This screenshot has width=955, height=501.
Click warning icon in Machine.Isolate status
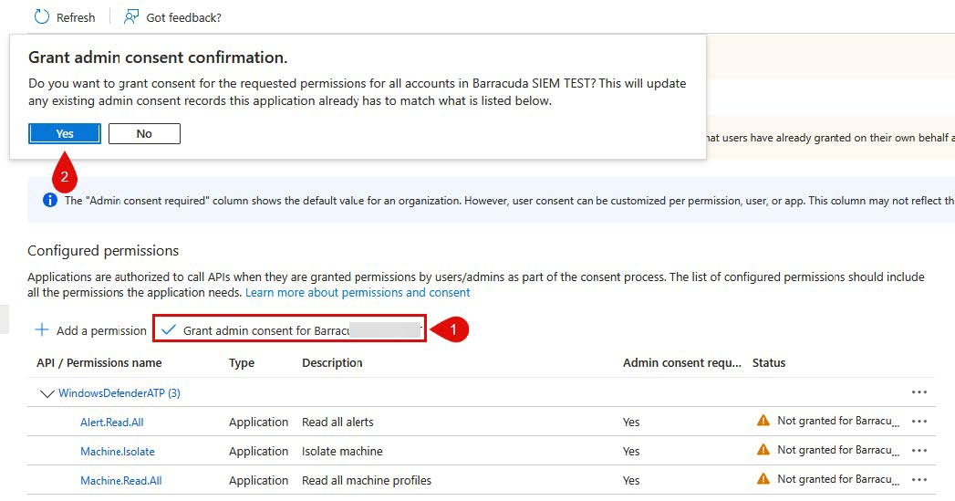pos(763,449)
